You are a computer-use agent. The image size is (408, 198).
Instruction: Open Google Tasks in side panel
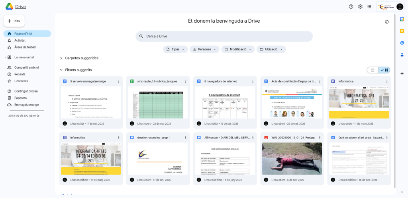coord(402,43)
